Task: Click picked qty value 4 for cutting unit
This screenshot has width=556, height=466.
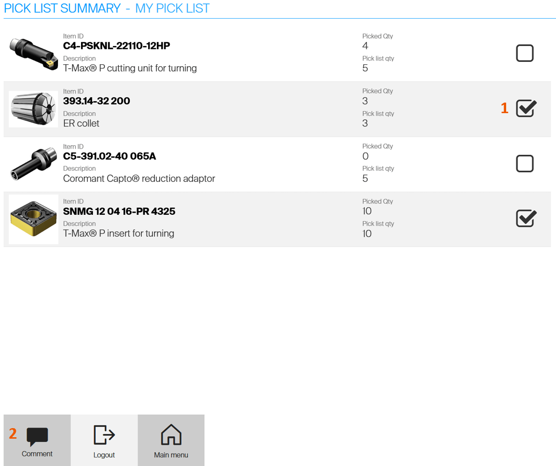Action: coord(365,46)
